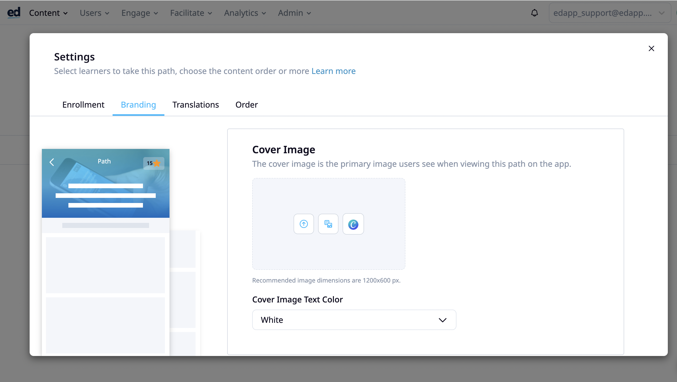Click the Settings heading text
The width and height of the screenshot is (677, 382).
(74, 57)
